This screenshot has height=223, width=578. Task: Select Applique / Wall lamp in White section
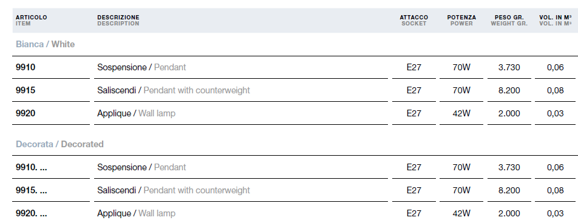[137, 113]
